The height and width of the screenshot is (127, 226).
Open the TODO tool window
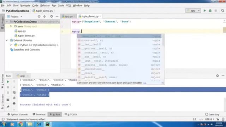click(71, 114)
